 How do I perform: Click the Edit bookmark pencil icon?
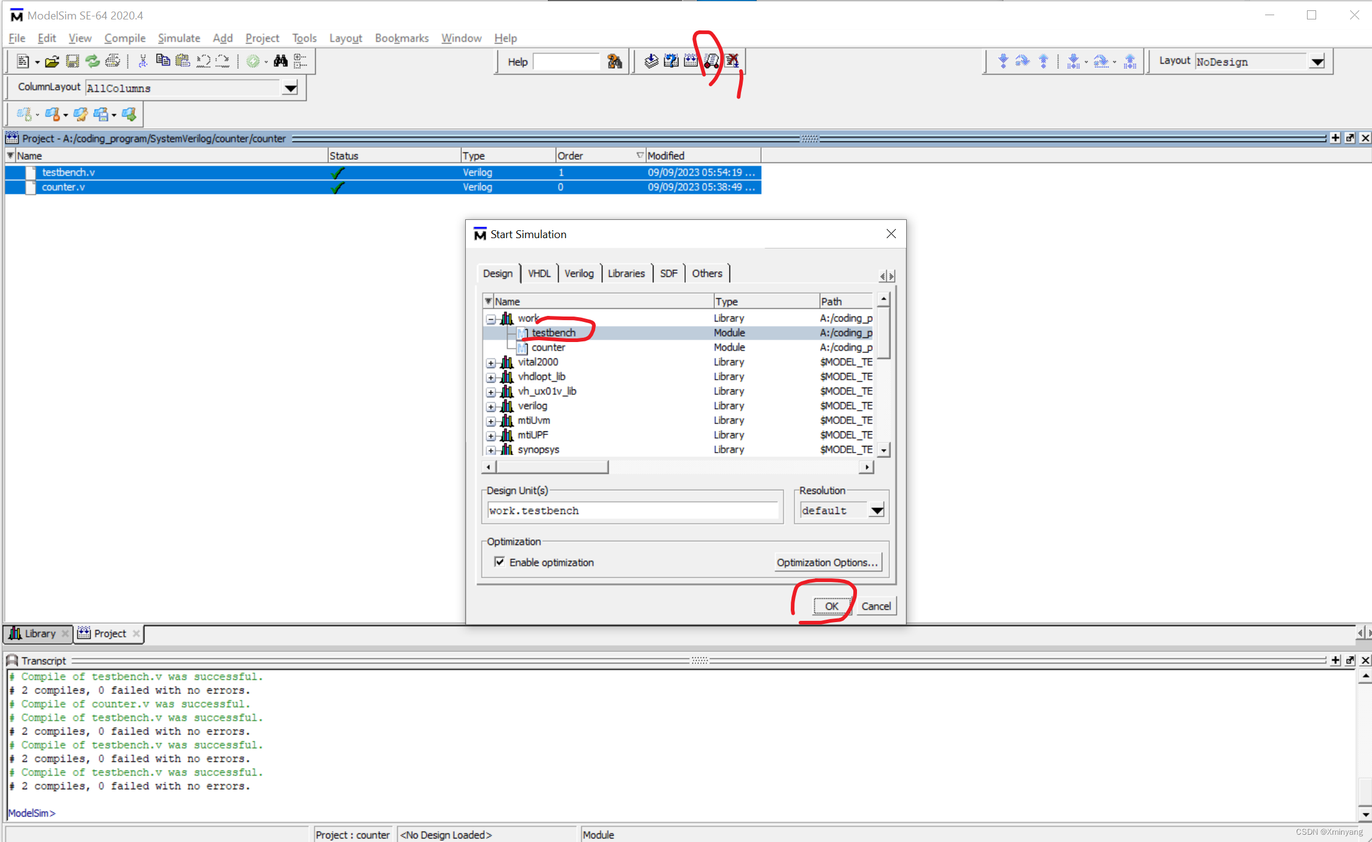point(80,114)
